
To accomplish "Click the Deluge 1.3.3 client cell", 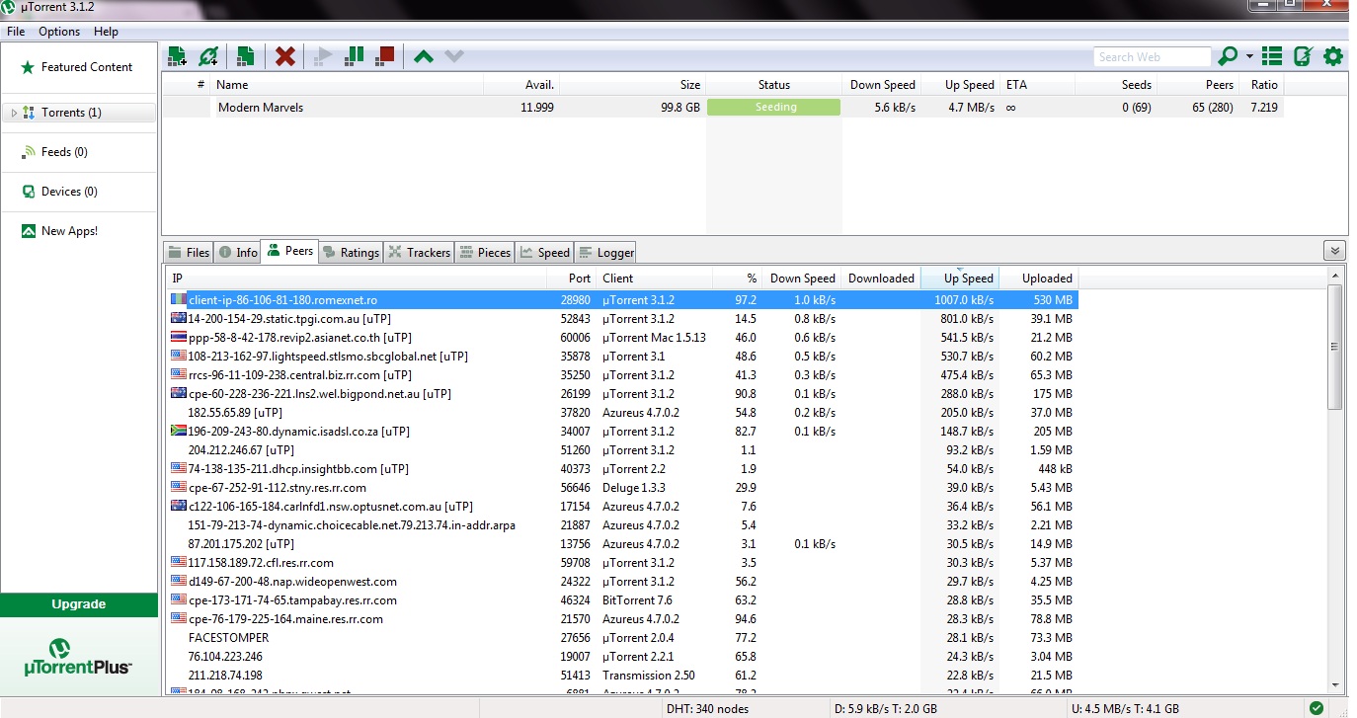I will pos(634,487).
